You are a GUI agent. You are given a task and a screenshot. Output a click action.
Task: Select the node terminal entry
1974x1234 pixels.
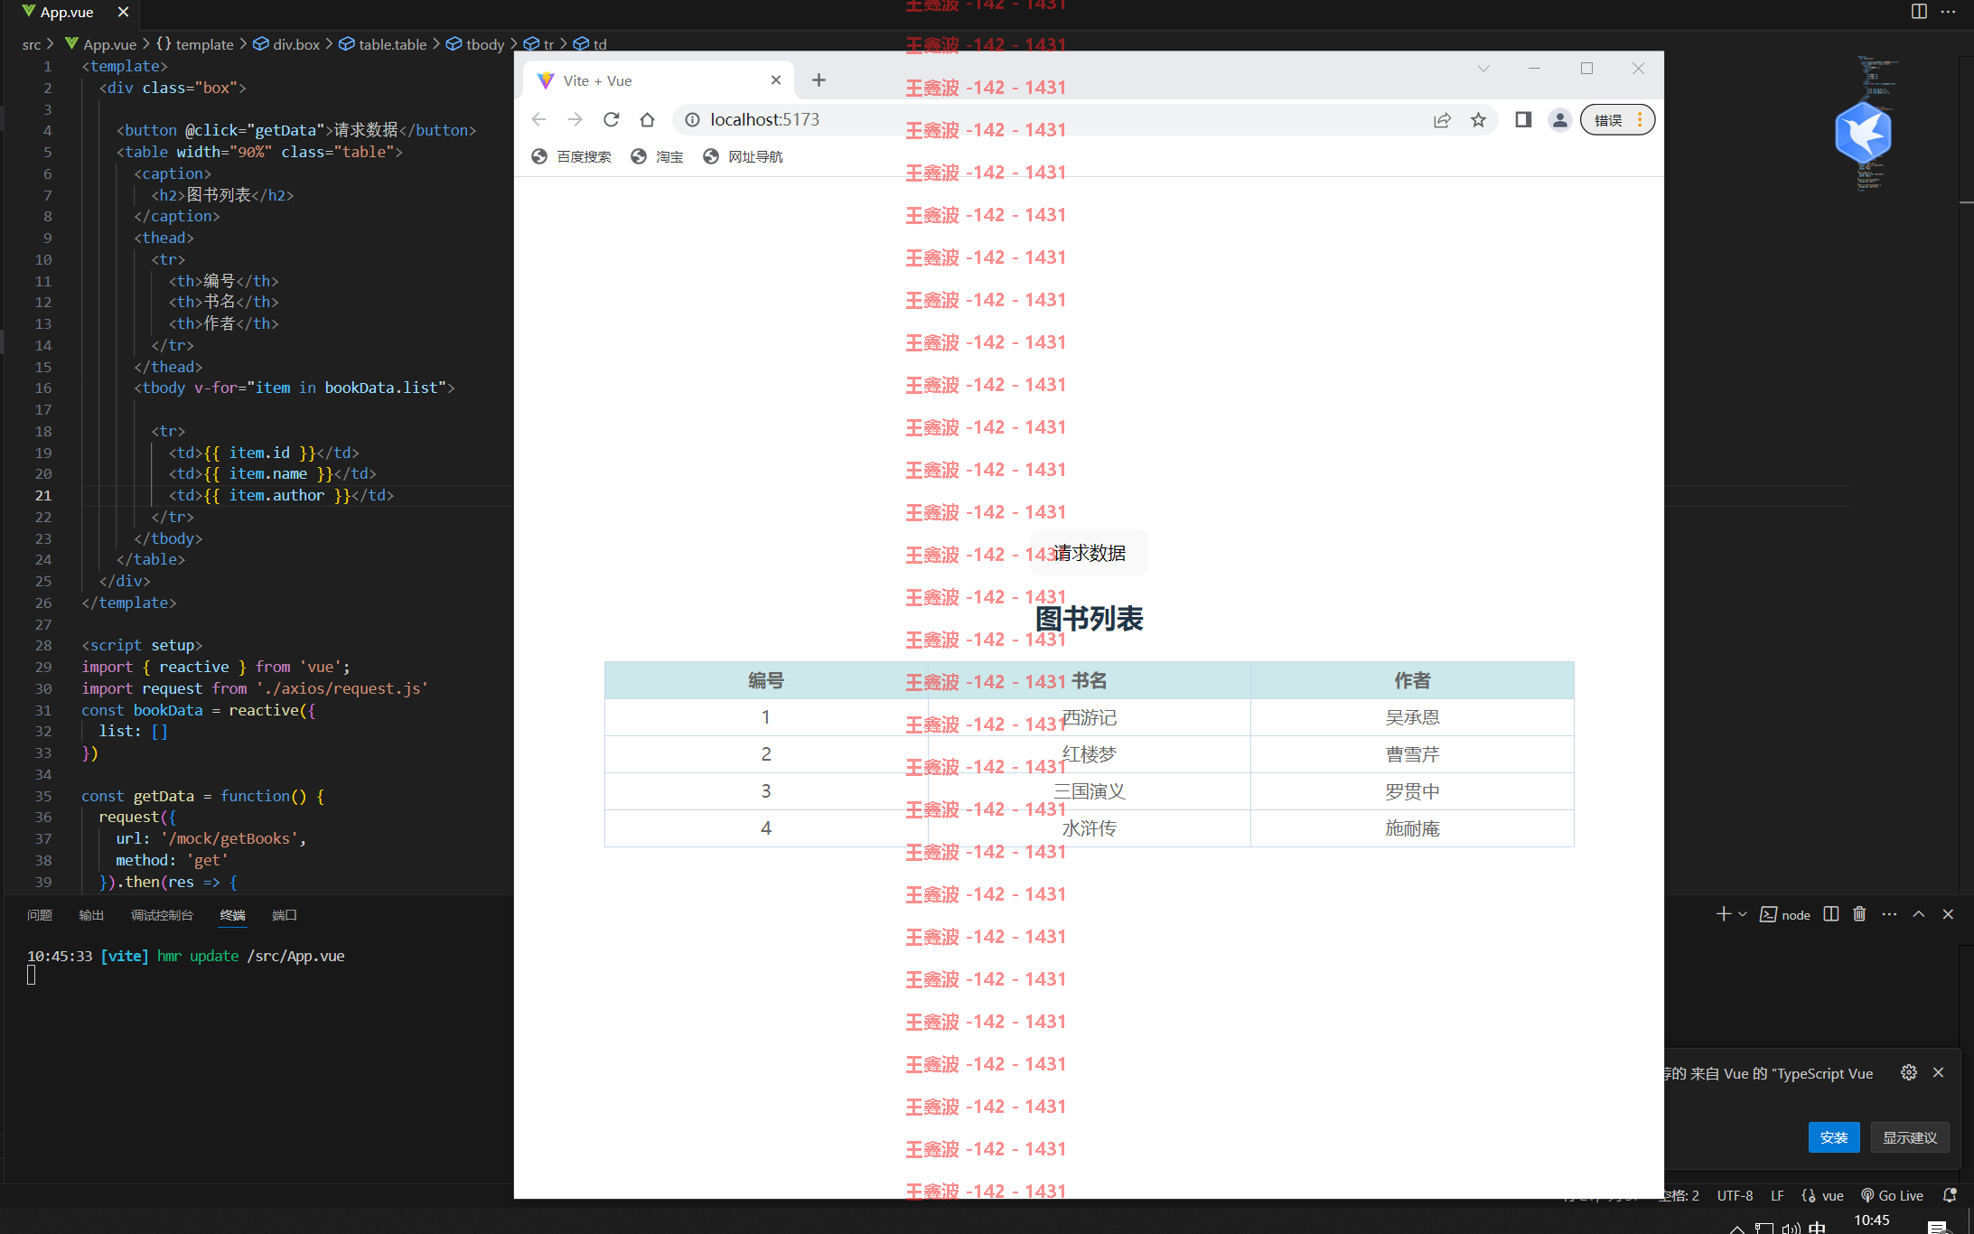click(x=1785, y=914)
